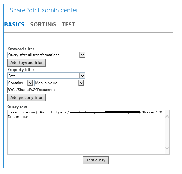Click the Query text scroll up arrow
This screenshot has width=182, height=174.
[167, 116]
